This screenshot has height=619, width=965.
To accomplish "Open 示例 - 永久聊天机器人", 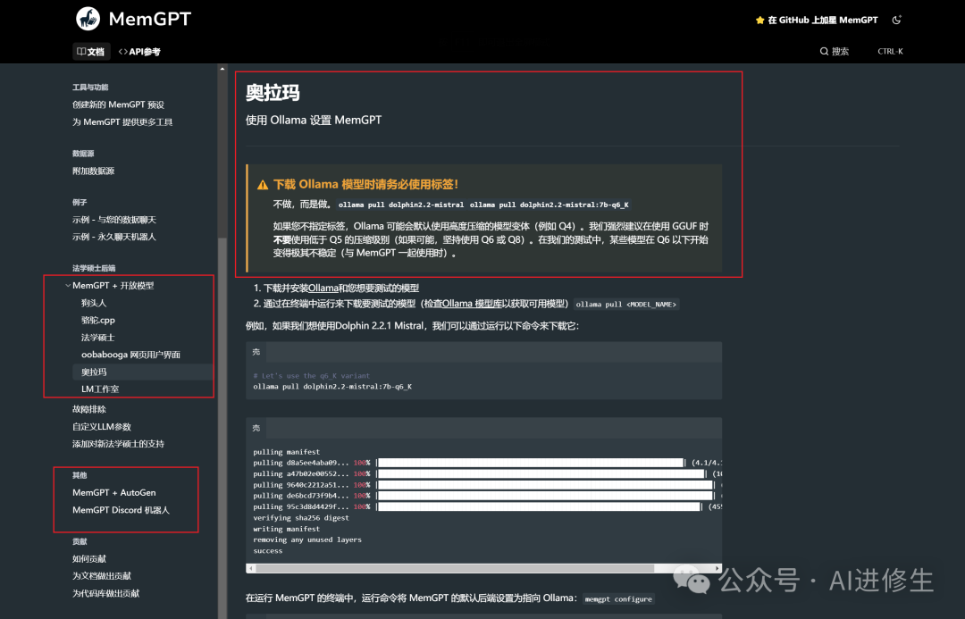I will click(x=113, y=237).
